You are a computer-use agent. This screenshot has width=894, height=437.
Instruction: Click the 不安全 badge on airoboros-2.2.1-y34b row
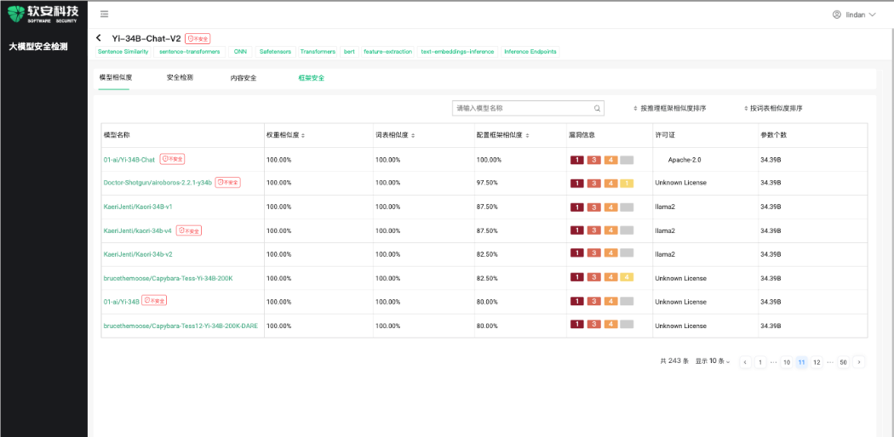[227, 183]
